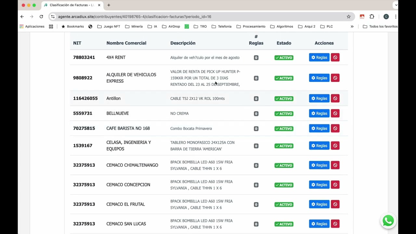Click the Estado column header
The width and height of the screenshot is (416, 234).
tap(284, 43)
